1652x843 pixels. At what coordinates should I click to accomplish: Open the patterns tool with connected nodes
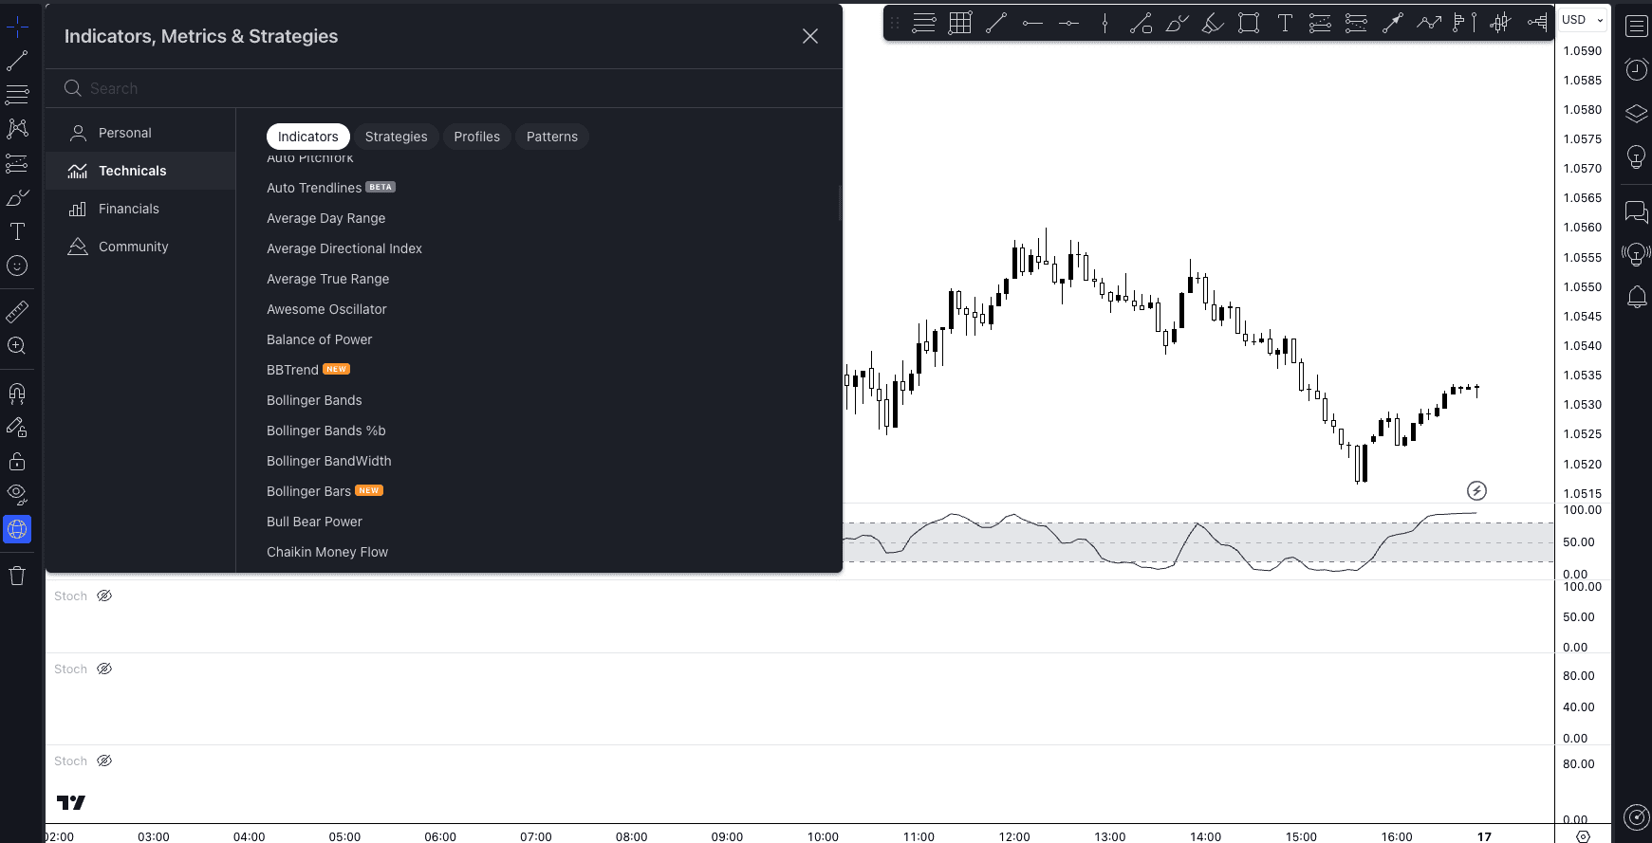tap(17, 129)
